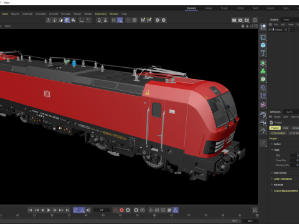Screen dimensions: 299x224
Task: Toggle the four-view layout icon
Action: click(x=256, y=26)
